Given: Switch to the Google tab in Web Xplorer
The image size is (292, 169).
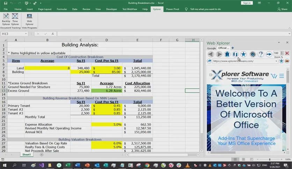Looking at the screenshot, I should [x=211, y=48].
